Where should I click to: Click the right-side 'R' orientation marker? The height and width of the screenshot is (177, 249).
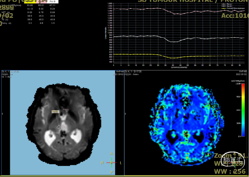102,163
